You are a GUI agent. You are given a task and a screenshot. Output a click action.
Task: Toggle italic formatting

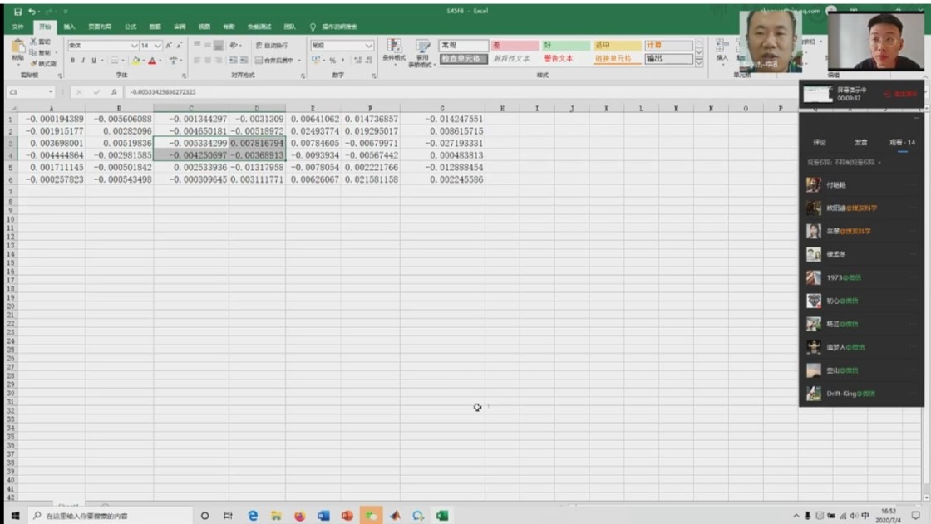tap(83, 61)
